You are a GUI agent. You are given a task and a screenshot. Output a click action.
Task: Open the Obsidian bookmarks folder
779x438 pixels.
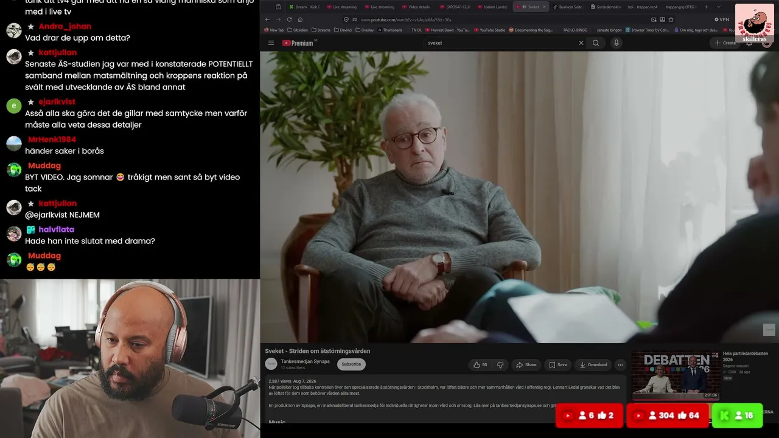click(298, 30)
